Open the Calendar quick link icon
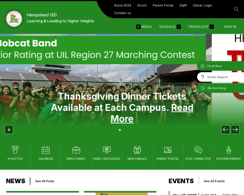 click(x=46, y=150)
